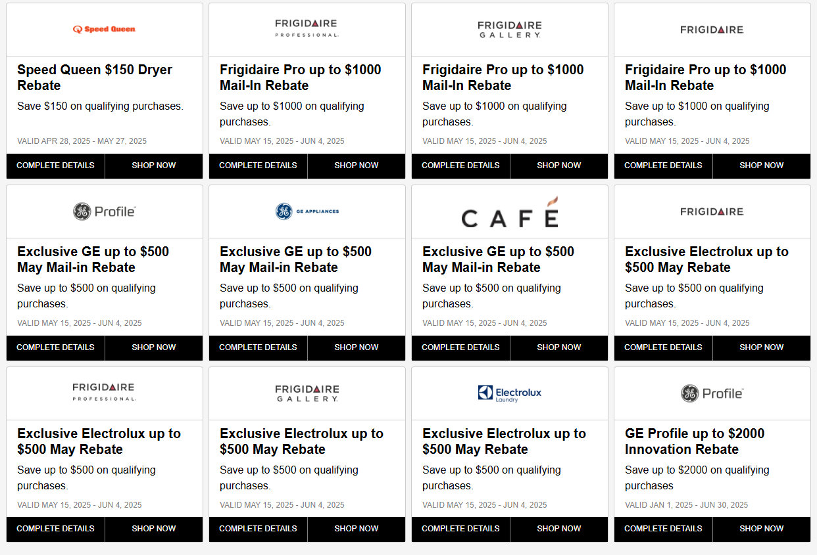This screenshot has width=817, height=555.
Task: Click Frigidaire Gallery logo on Pro $1000 rebate card
Action: click(x=510, y=30)
